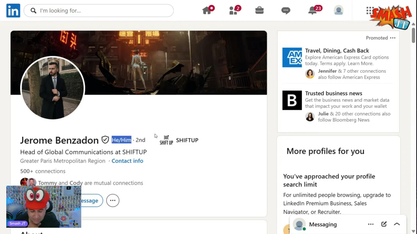Click the Messaging label in chat bar
417x234 pixels.
(323, 224)
